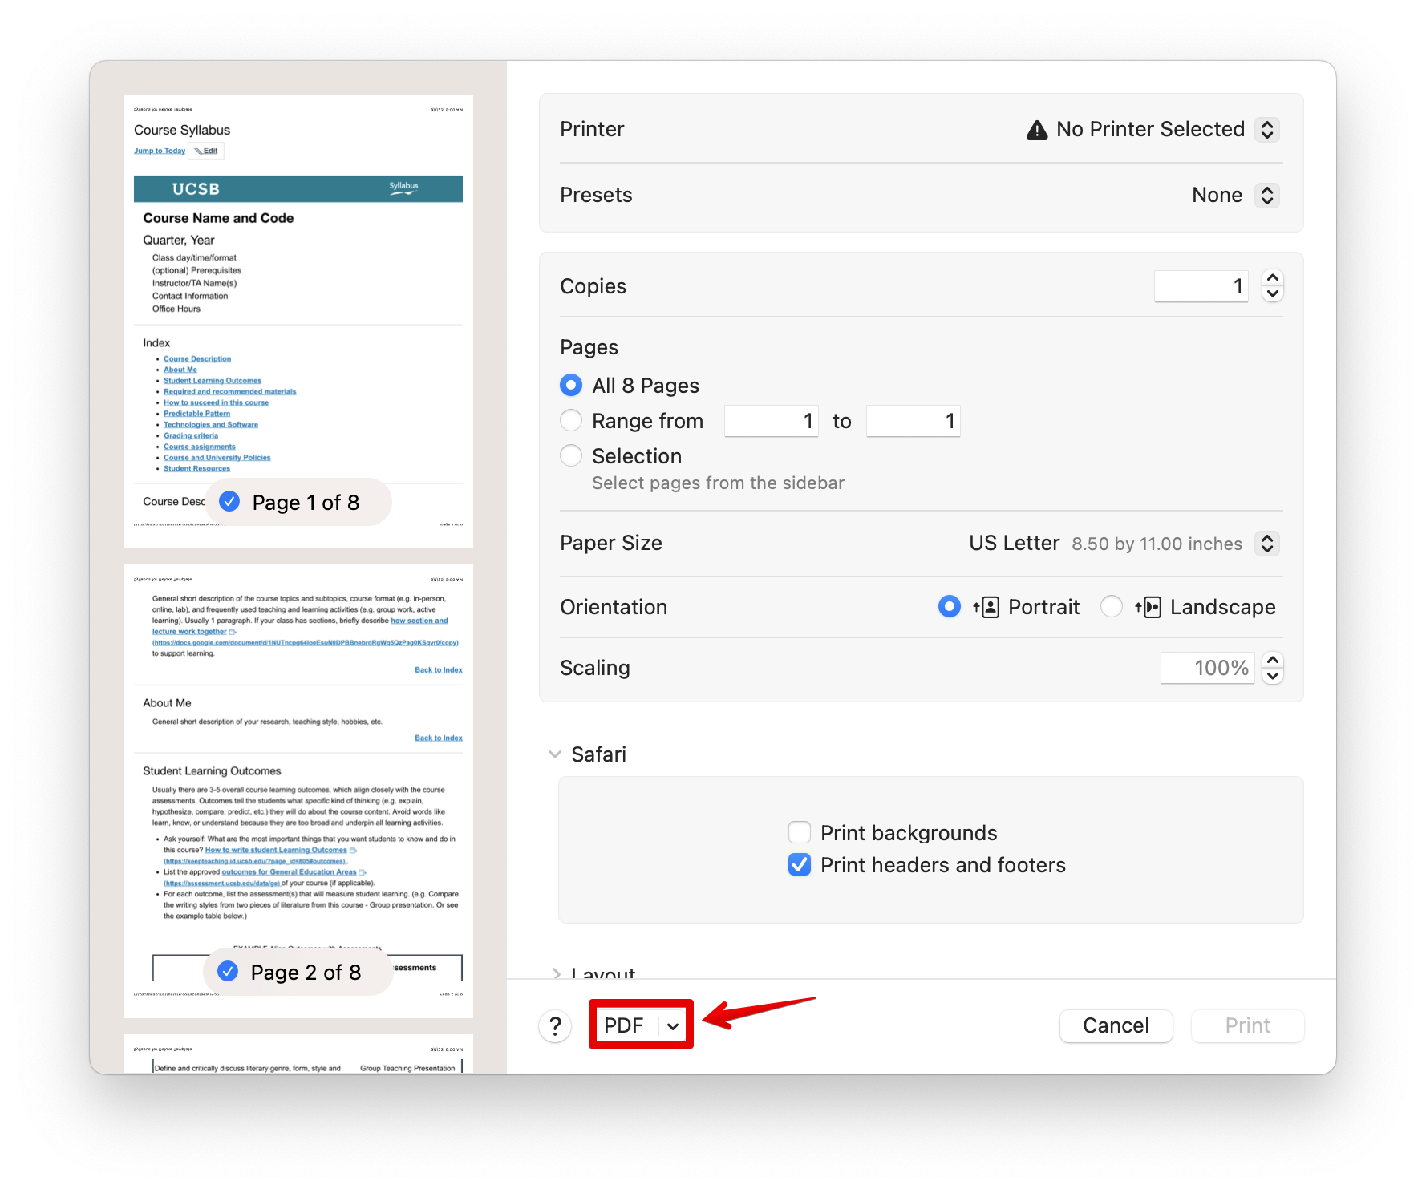Click the Portrait orientation page icon

pos(986,607)
